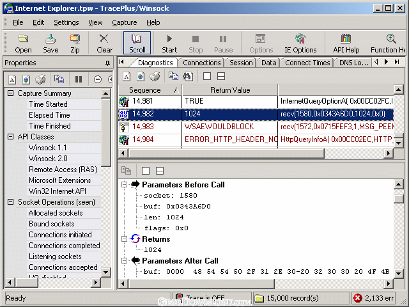
Task: Collapse Capture Summary section
Action: [10, 93]
